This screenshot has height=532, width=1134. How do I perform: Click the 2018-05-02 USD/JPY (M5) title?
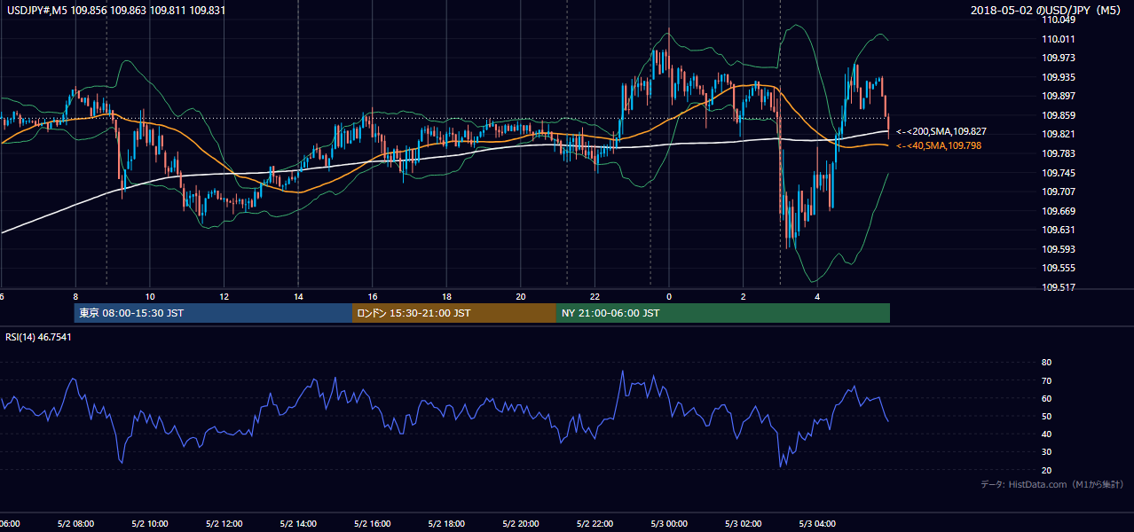point(1047,10)
